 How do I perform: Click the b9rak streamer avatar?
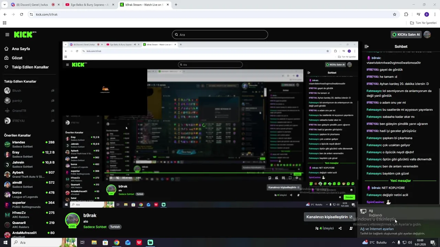tap(73, 220)
